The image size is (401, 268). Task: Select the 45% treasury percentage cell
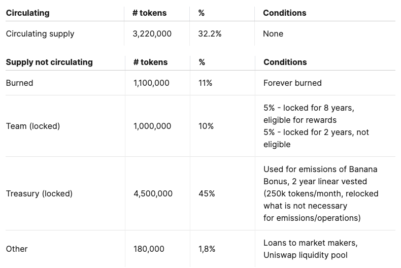[207, 193]
